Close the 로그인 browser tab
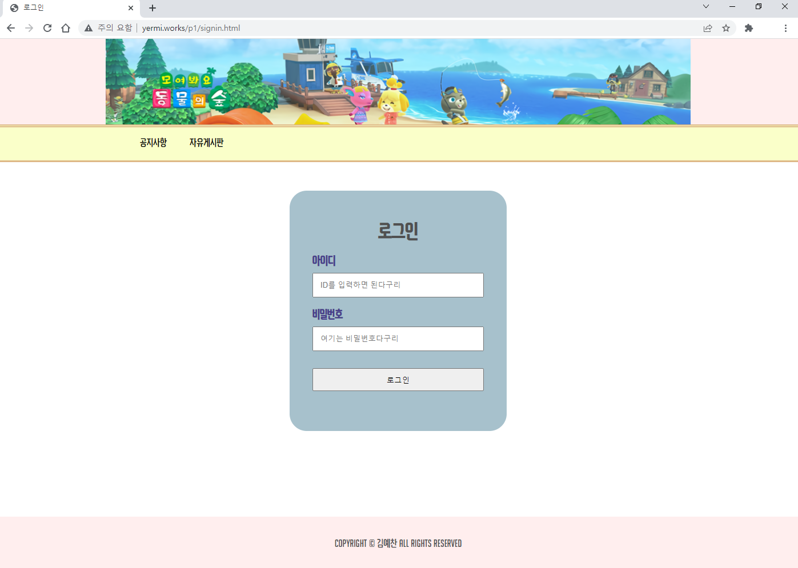The image size is (798, 568). tap(131, 8)
